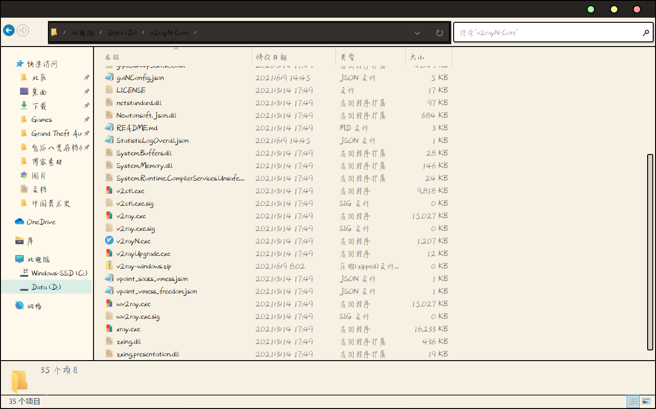Select the xray.exe icon
This screenshot has width=656, height=409.
(109, 329)
